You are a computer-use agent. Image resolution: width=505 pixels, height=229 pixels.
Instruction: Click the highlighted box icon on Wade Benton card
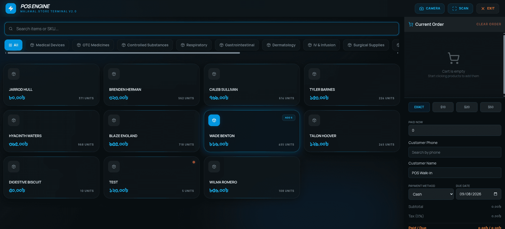214,120
